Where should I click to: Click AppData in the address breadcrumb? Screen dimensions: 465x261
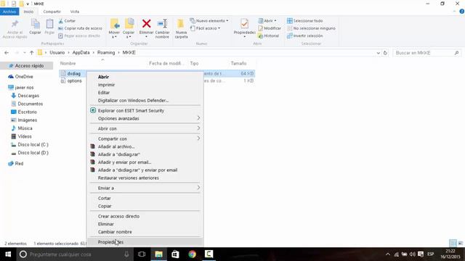(81, 52)
